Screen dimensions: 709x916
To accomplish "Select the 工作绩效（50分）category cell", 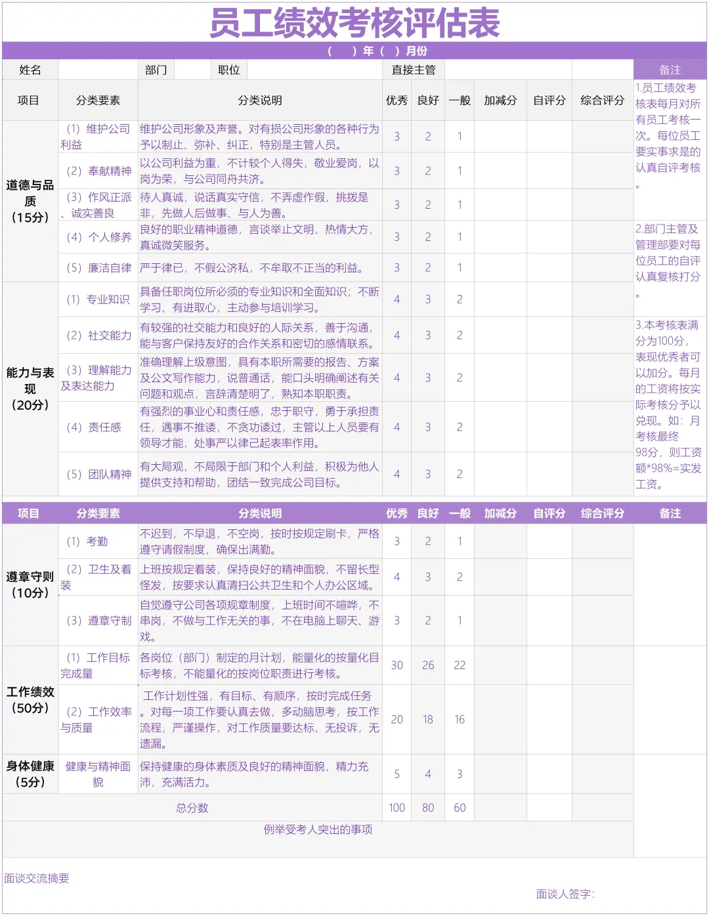I will [x=30, y=699].
